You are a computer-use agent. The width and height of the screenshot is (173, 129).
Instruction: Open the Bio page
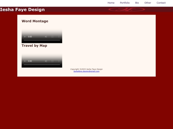[137, 3]
